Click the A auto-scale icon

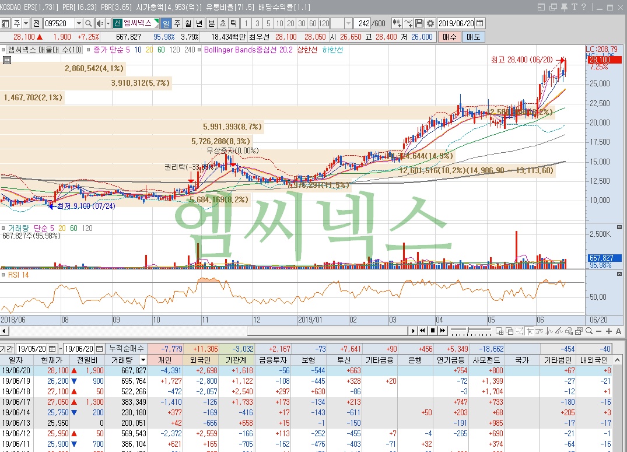[x=619, y=331]
